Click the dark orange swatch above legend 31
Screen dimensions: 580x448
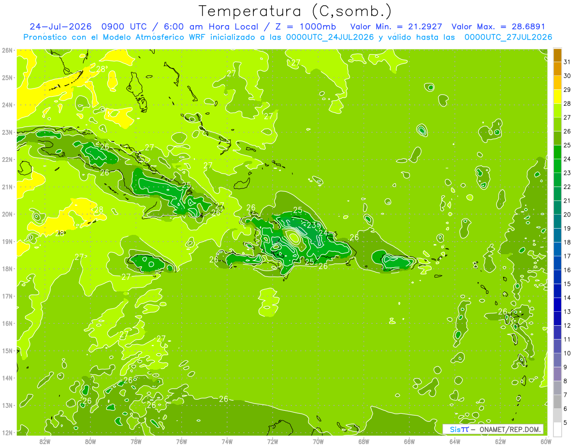(x=557, y=55)
